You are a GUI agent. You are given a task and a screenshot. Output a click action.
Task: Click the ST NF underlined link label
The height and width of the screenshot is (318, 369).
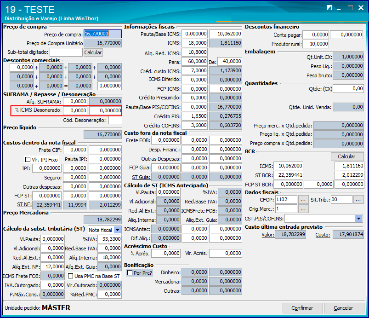(23, 205)
